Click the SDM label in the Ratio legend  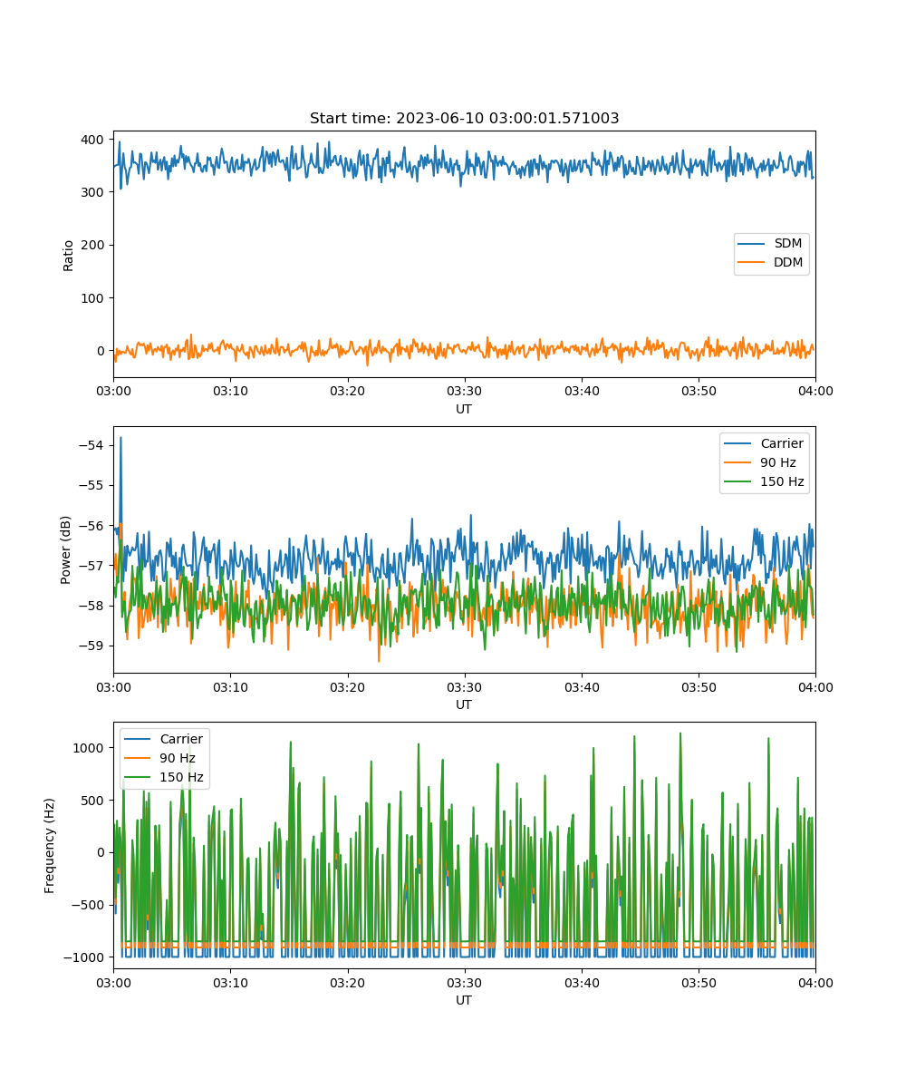coord(787,244)
